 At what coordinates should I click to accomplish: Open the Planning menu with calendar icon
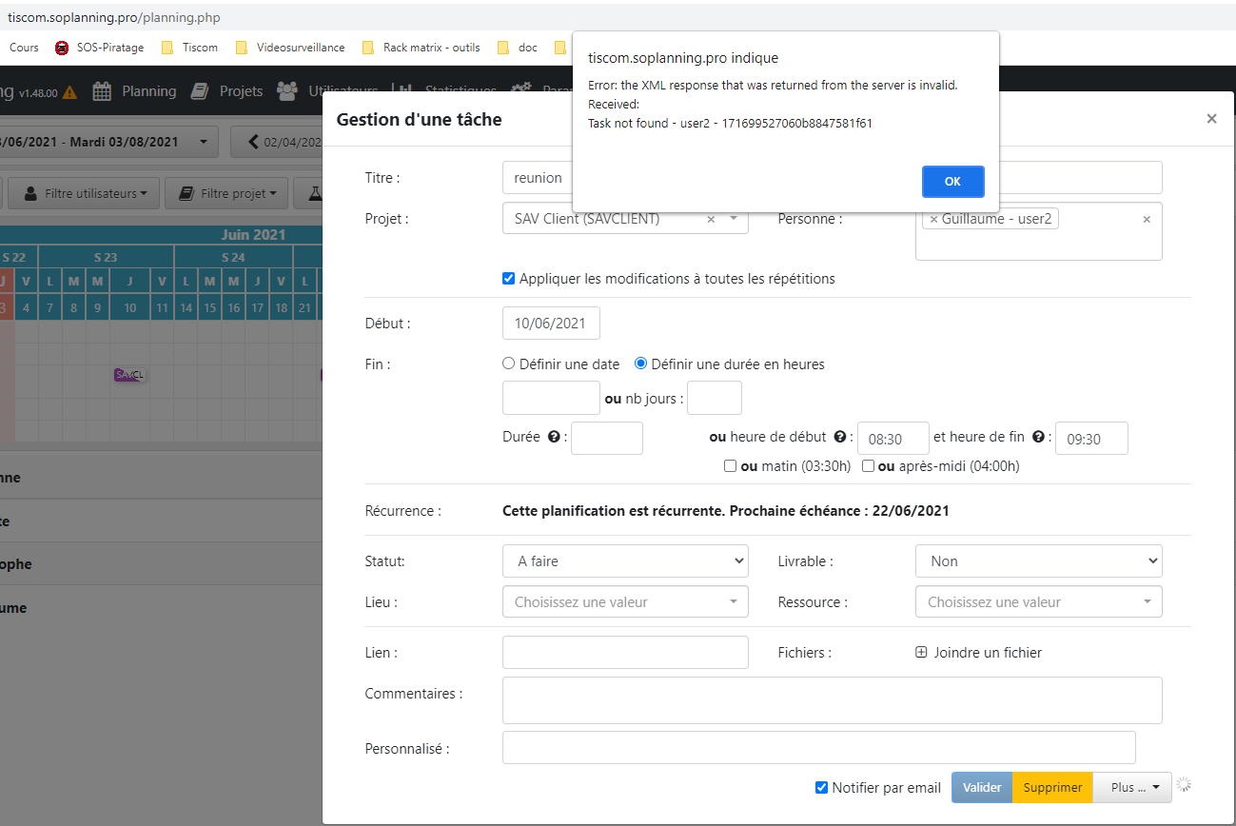click(134, 91)
